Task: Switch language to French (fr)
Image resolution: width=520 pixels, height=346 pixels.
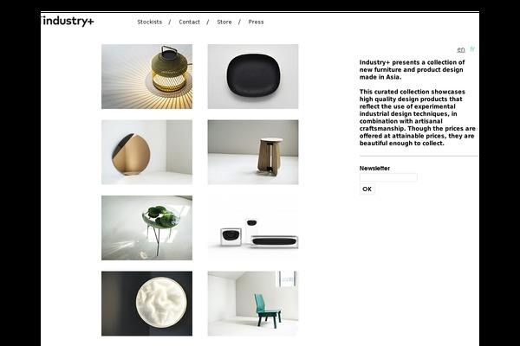Action: [x=472, y=49]
